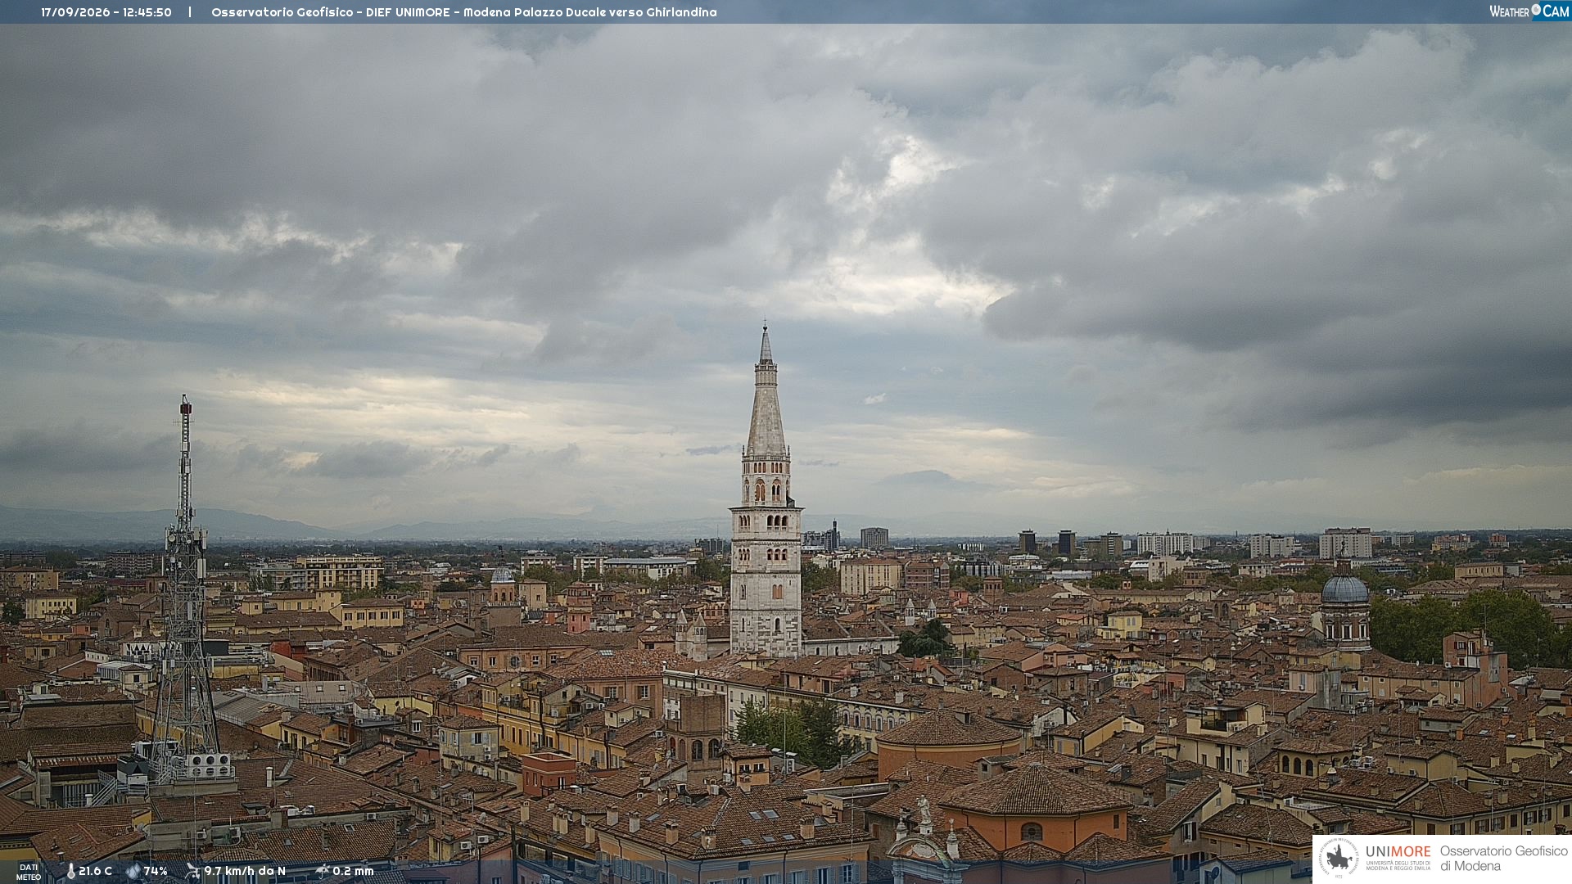Click the wind anemometer icon

point(192,871)
